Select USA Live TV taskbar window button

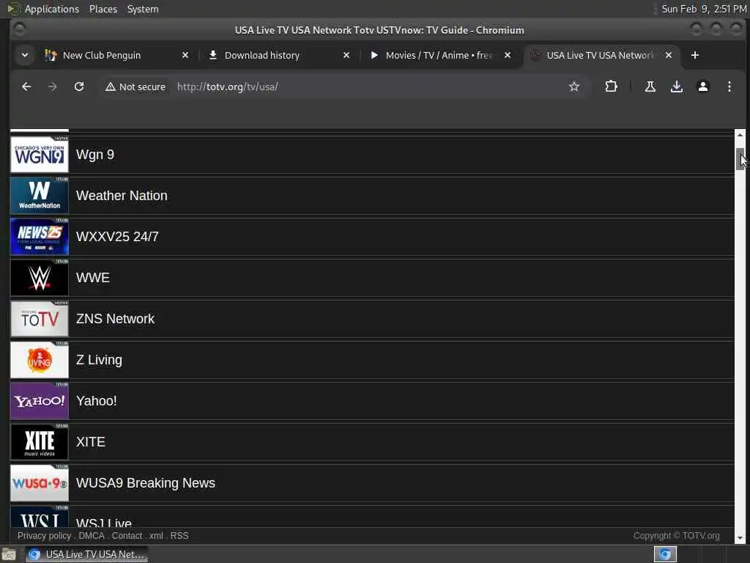click(x=87, y=554)
